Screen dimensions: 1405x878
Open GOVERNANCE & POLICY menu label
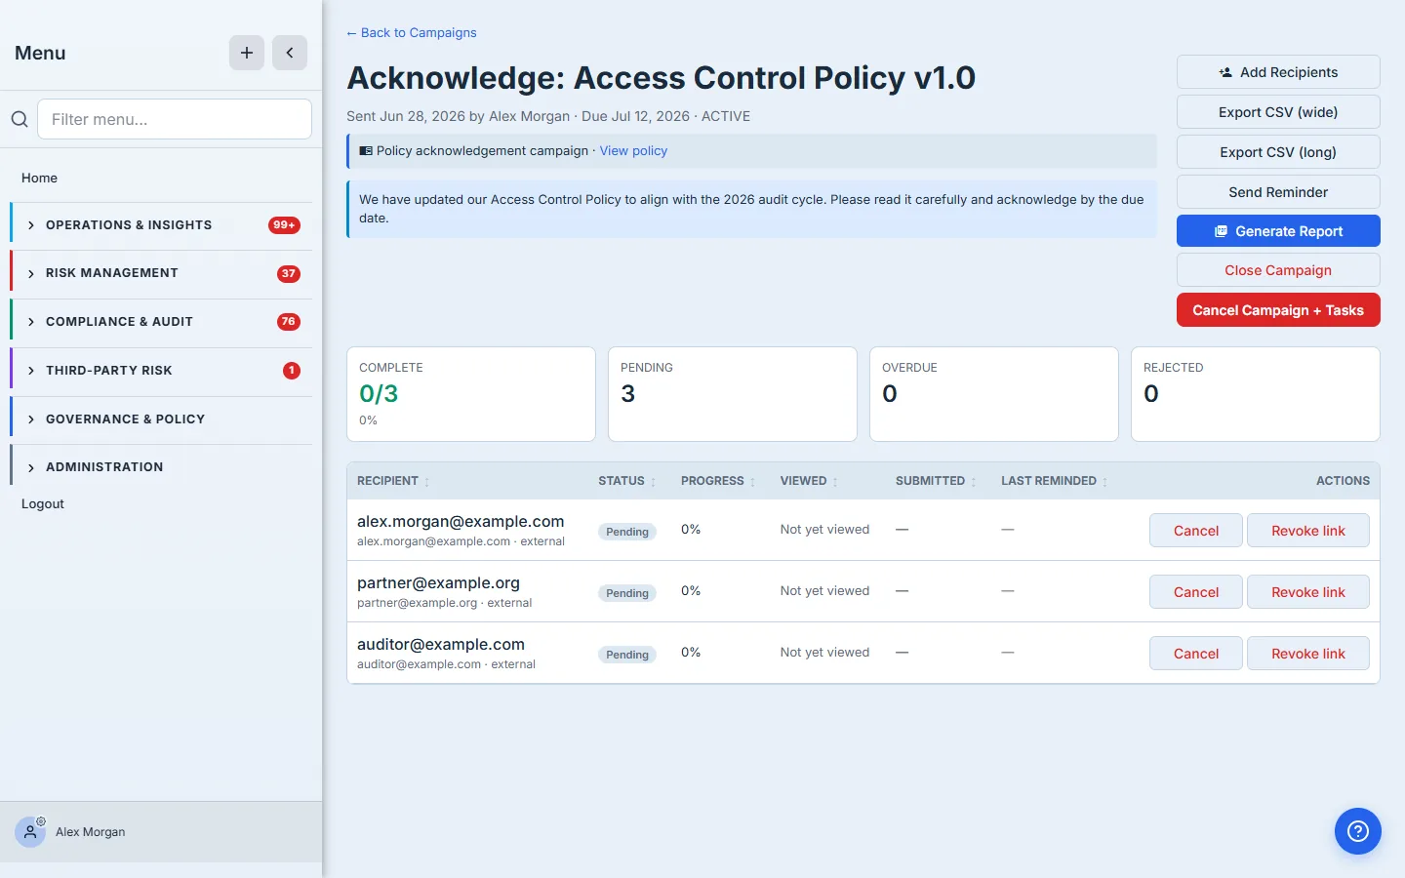(x=126, y=419)
